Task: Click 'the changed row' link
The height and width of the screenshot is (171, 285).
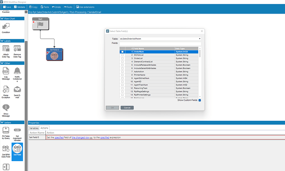Action: [81, 138]
